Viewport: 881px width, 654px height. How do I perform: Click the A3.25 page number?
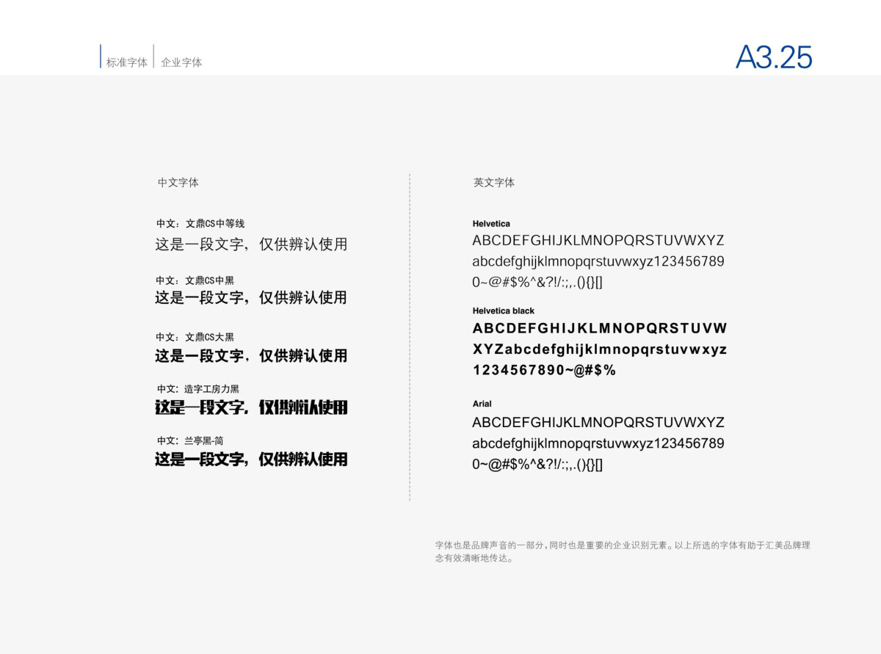(774, 58)
